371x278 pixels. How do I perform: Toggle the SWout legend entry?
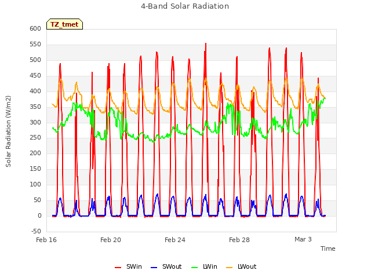click(x=166, y=266)
